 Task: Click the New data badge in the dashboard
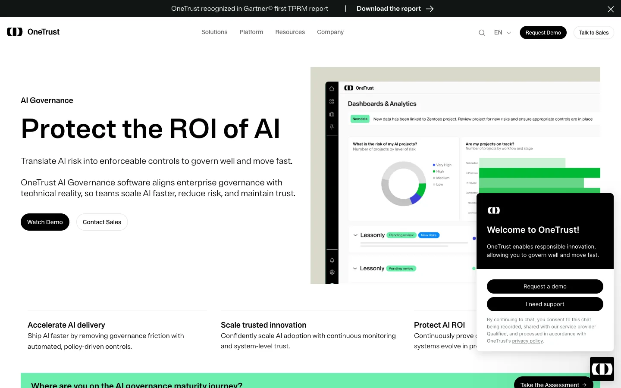(360, 119)
